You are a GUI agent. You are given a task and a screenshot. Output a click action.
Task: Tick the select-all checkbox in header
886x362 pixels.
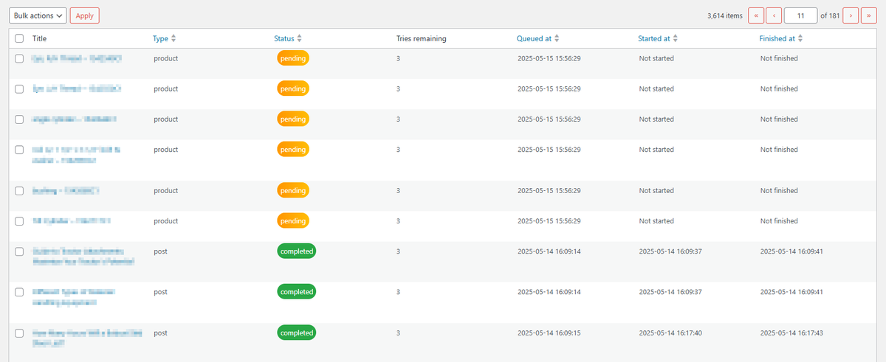(x=19, y=38)
